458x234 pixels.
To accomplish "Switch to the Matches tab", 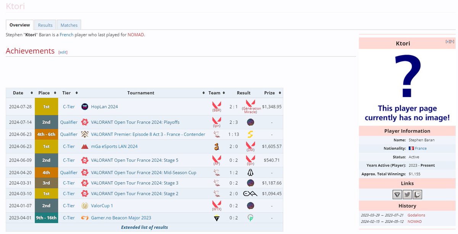I will coord(69,25).
